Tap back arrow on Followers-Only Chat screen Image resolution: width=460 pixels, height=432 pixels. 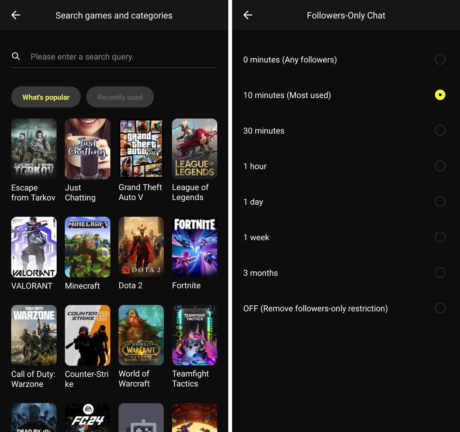pos(248,15)
